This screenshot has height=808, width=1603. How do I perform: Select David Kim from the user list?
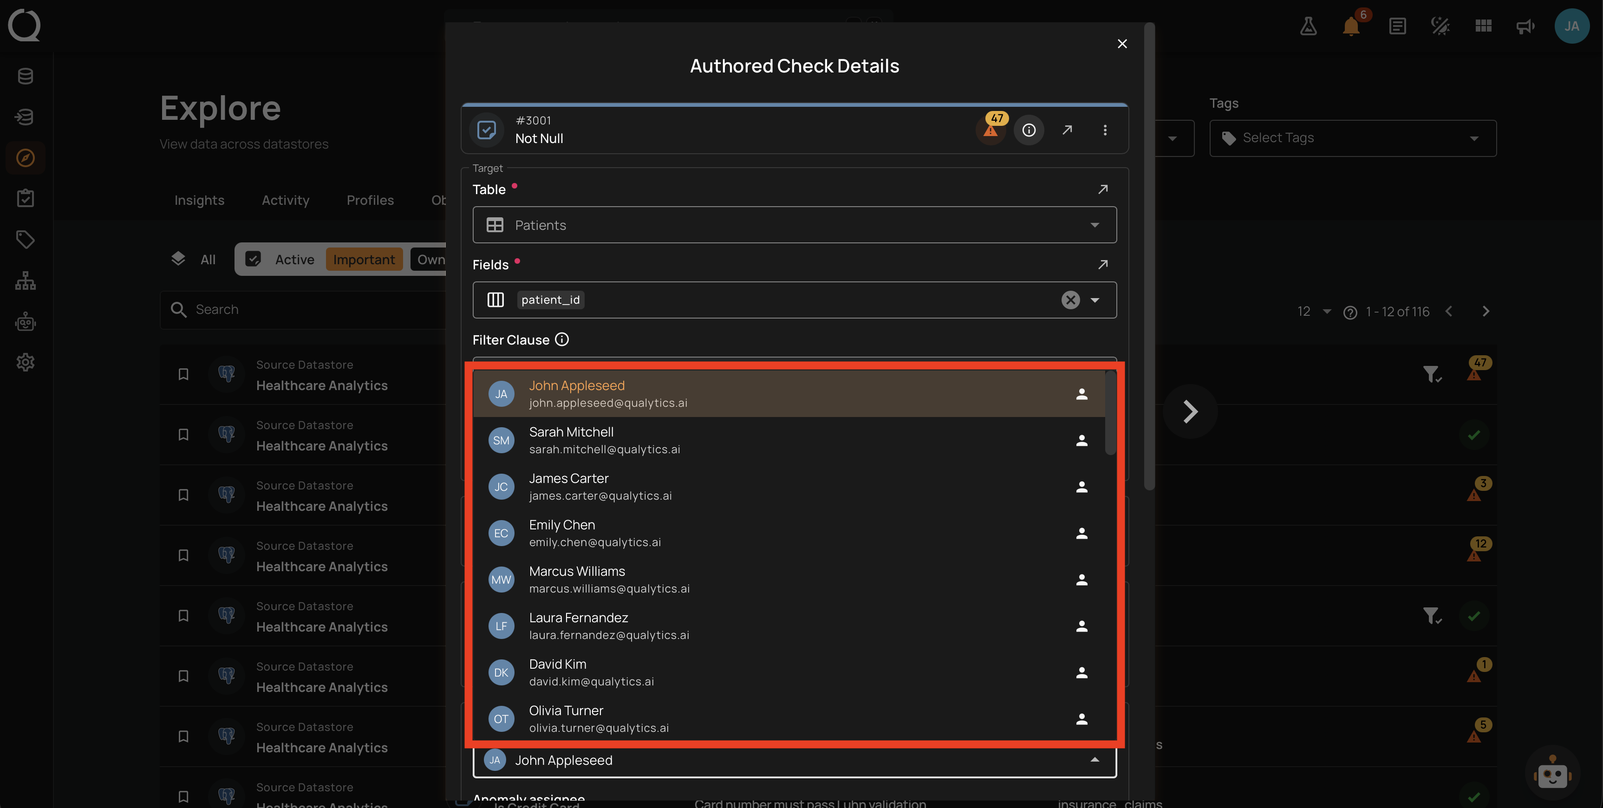(788, 672)
